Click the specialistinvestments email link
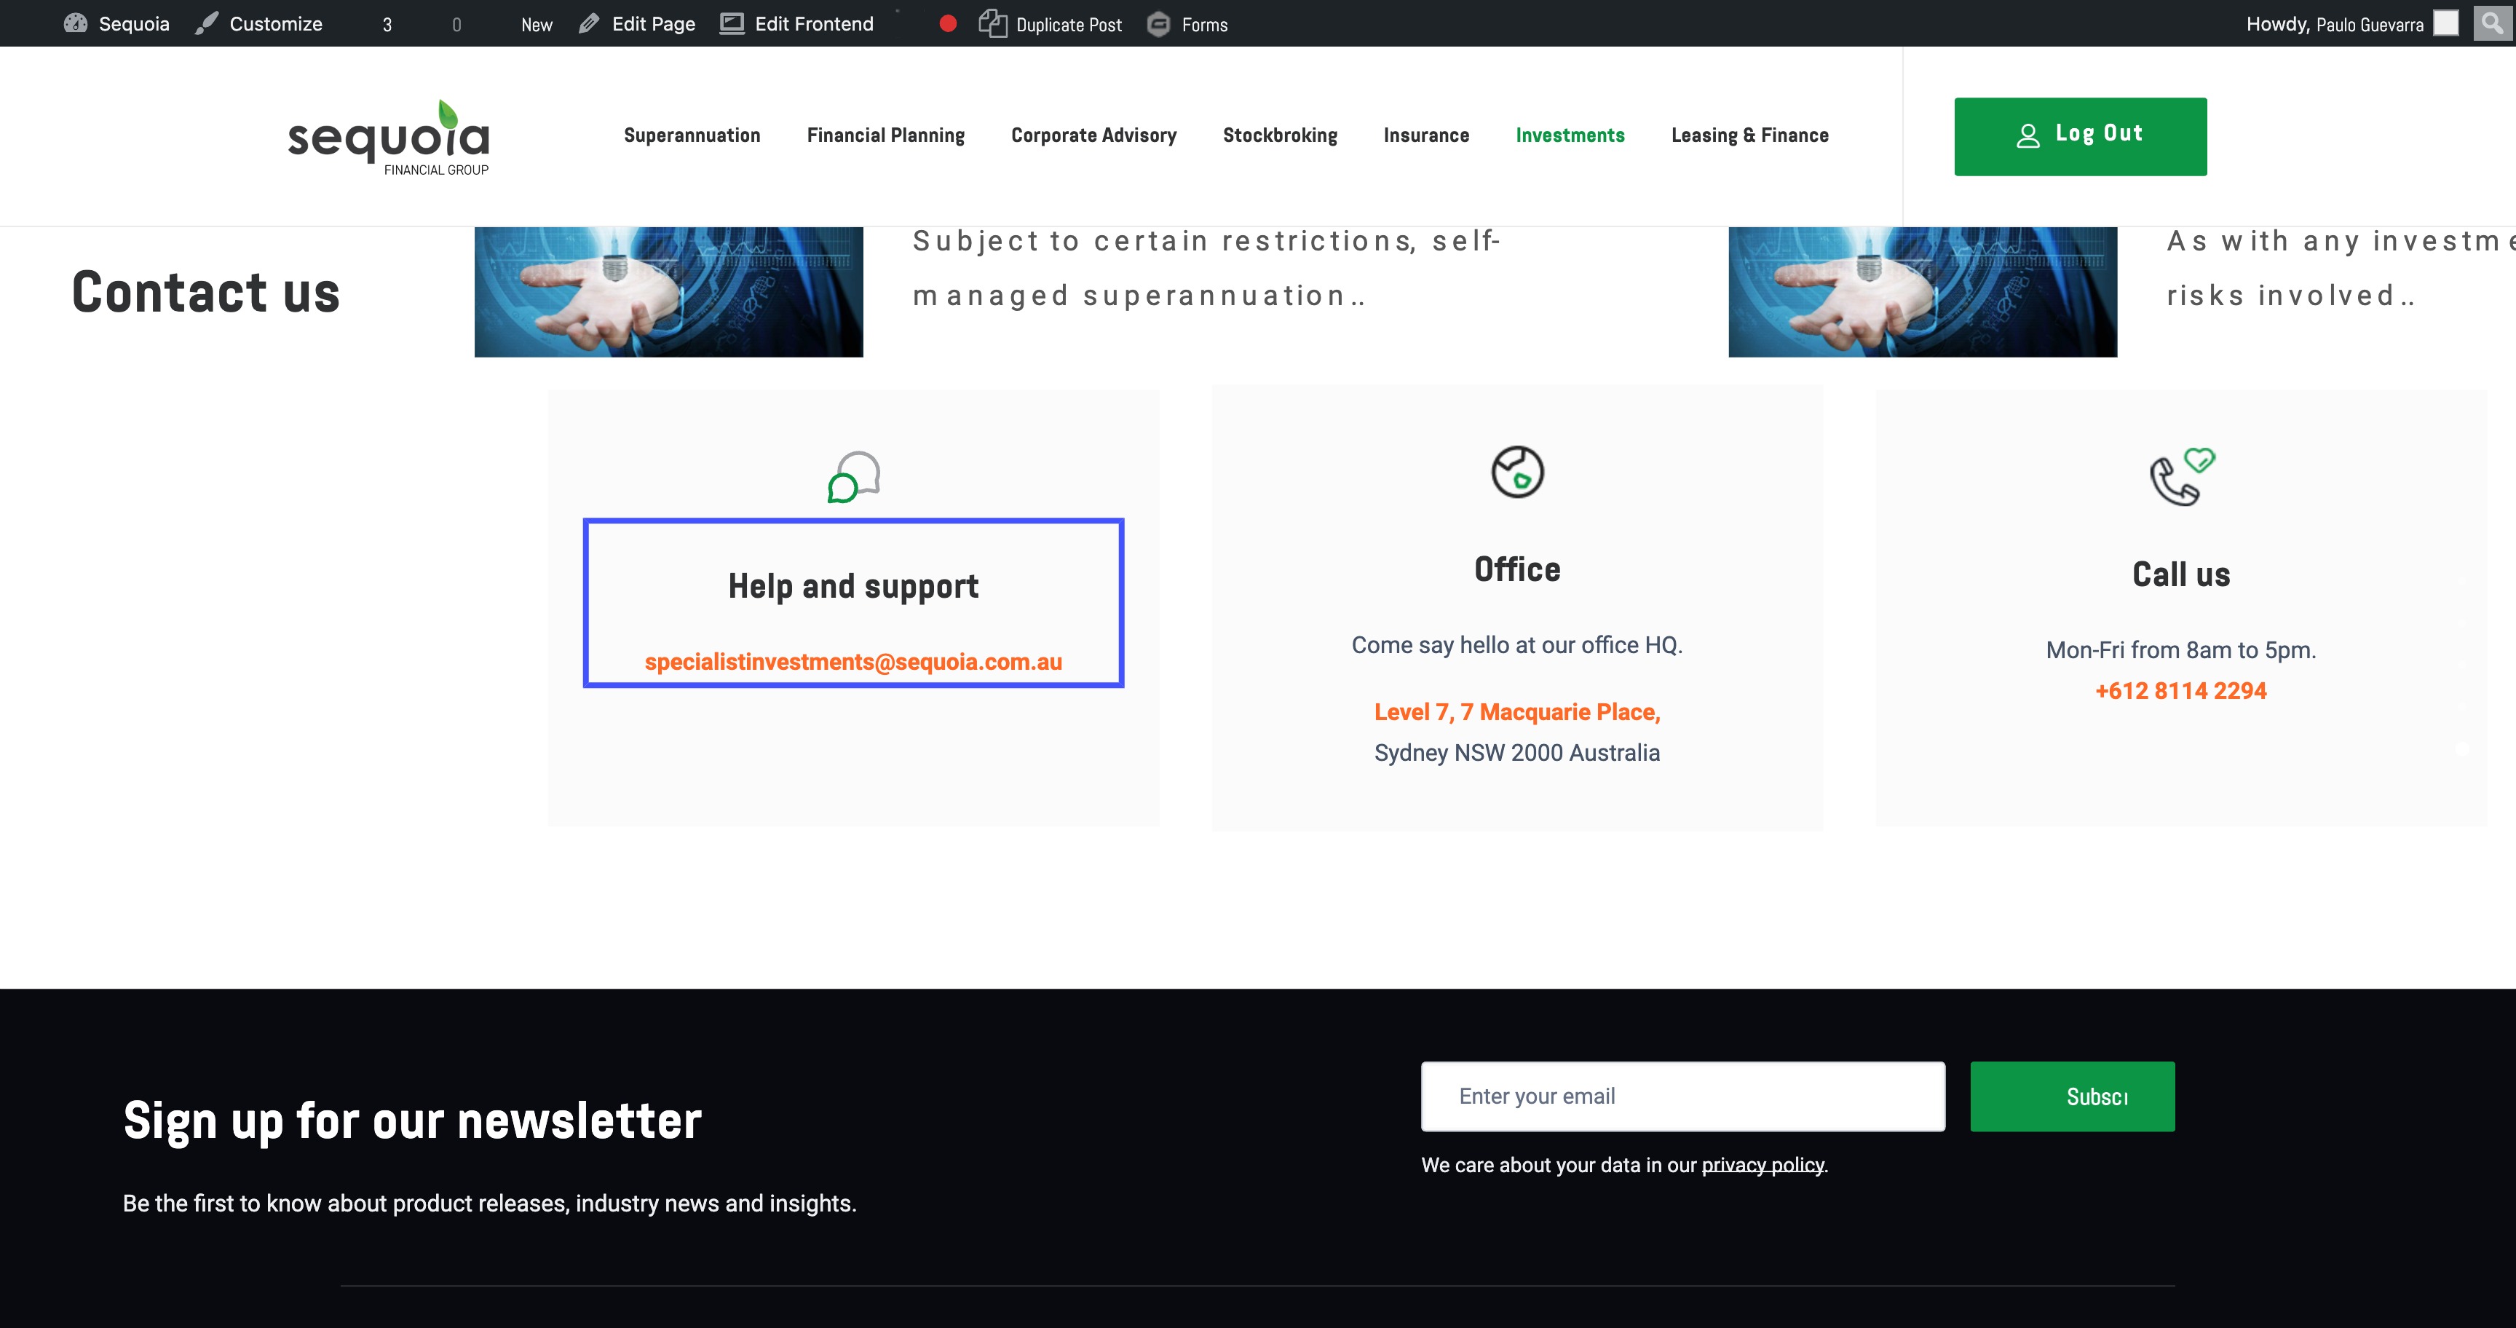Viewport: 2516px width, 1328px height. [x=852, y=662]
